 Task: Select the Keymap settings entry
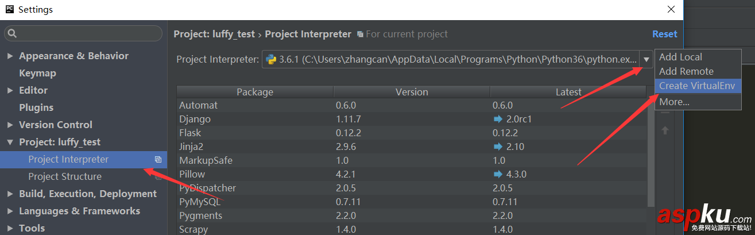pyautogui.click(x=37, y=73)
